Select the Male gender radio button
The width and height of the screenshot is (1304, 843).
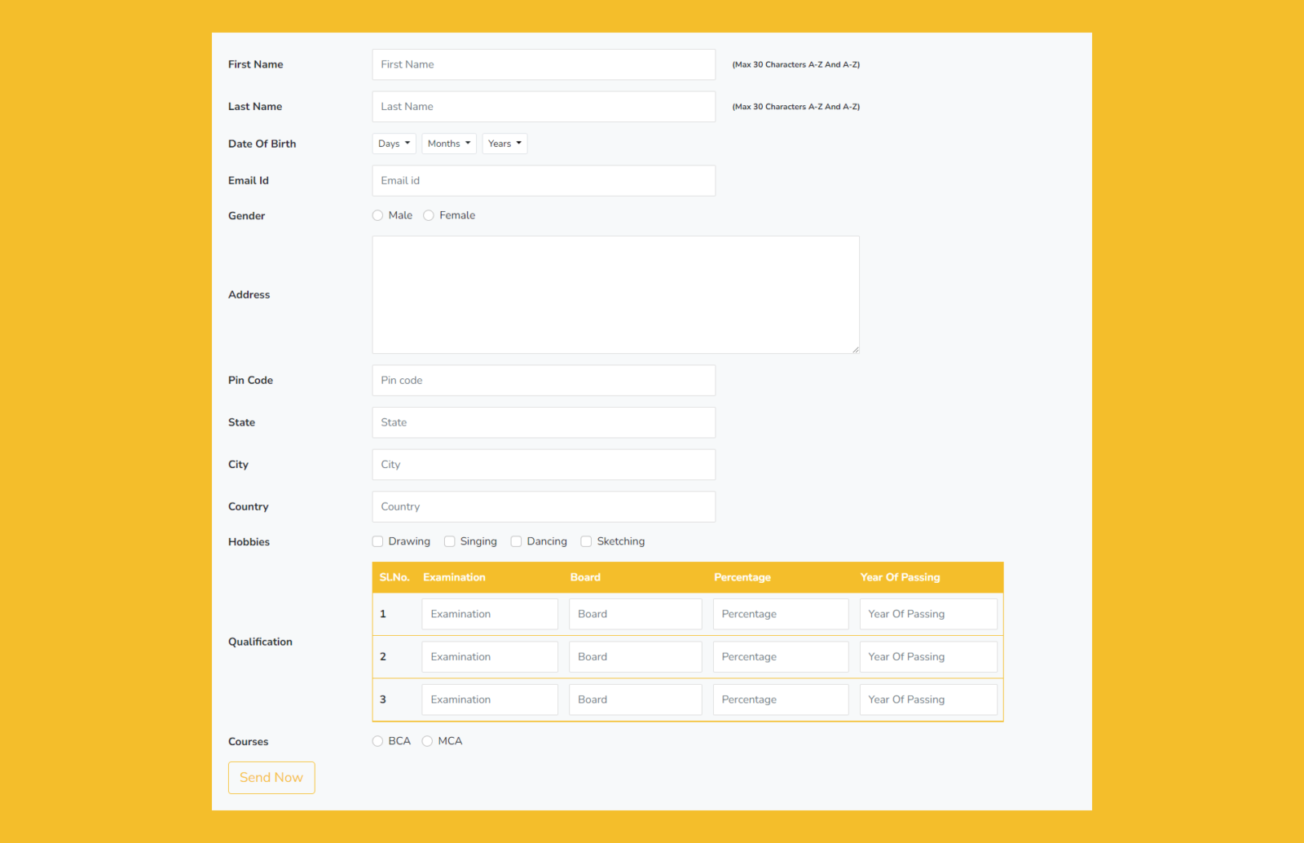(x=377, y=215)
